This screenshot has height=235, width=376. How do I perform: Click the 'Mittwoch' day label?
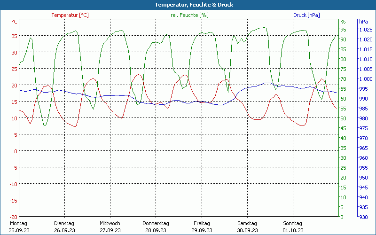pos(110,223)
